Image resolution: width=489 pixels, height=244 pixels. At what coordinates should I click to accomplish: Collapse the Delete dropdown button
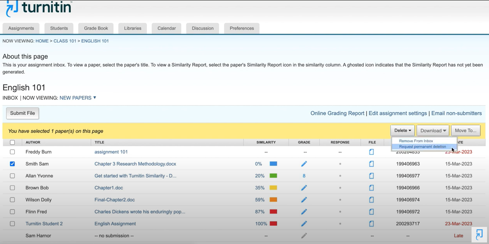402,131
